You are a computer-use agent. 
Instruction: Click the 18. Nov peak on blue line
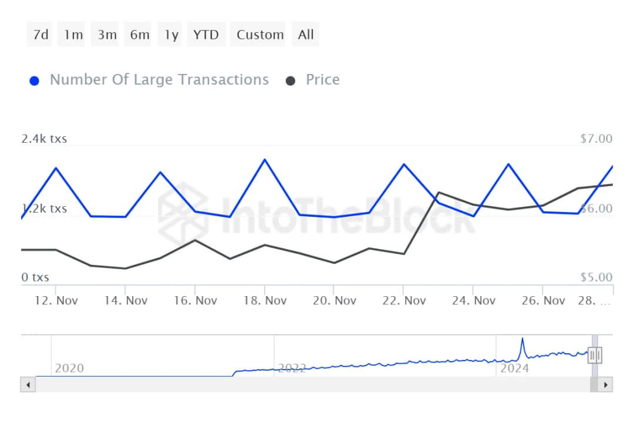coord(265,160)
